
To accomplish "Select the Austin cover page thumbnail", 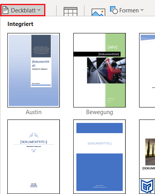I will point(34,70).
